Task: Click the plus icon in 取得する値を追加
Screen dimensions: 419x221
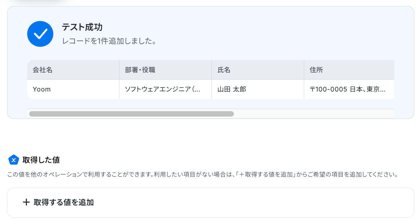Action: pos(26,202)
